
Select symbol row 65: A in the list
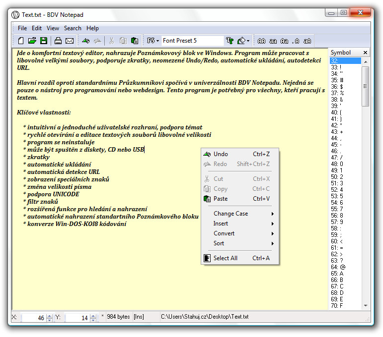coord(345,274)
